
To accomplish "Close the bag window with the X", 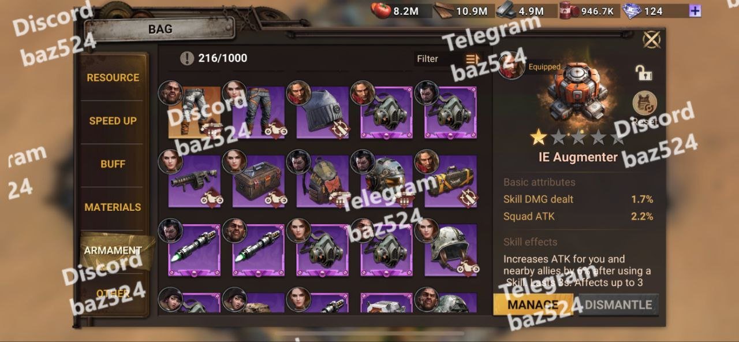I will click(651, 39).
